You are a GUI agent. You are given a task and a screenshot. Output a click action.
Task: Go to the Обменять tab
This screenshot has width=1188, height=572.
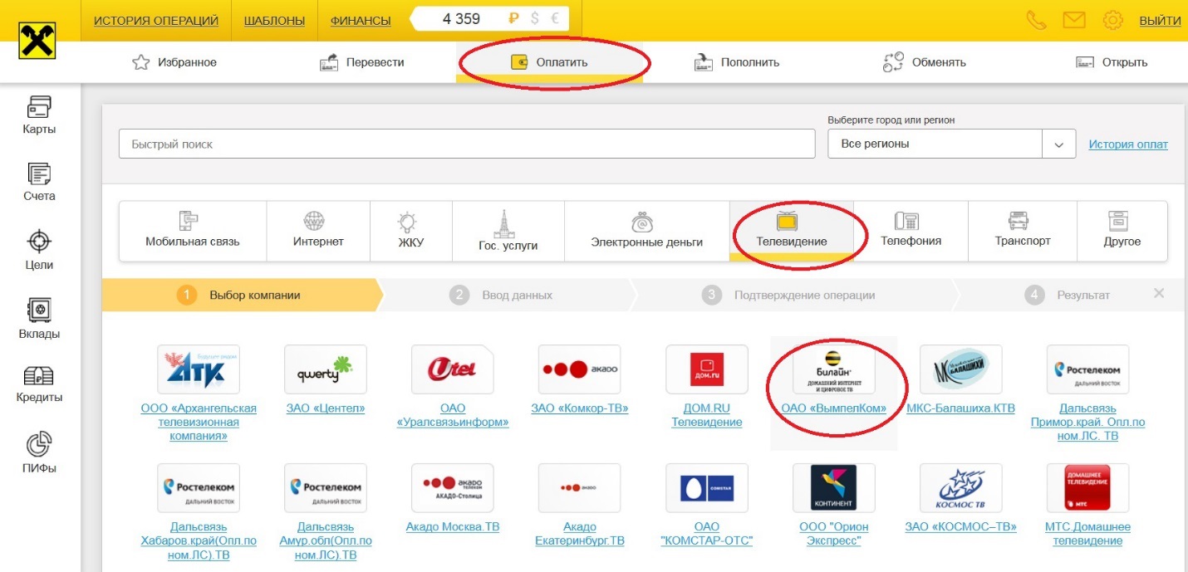[x=924, y=62]
